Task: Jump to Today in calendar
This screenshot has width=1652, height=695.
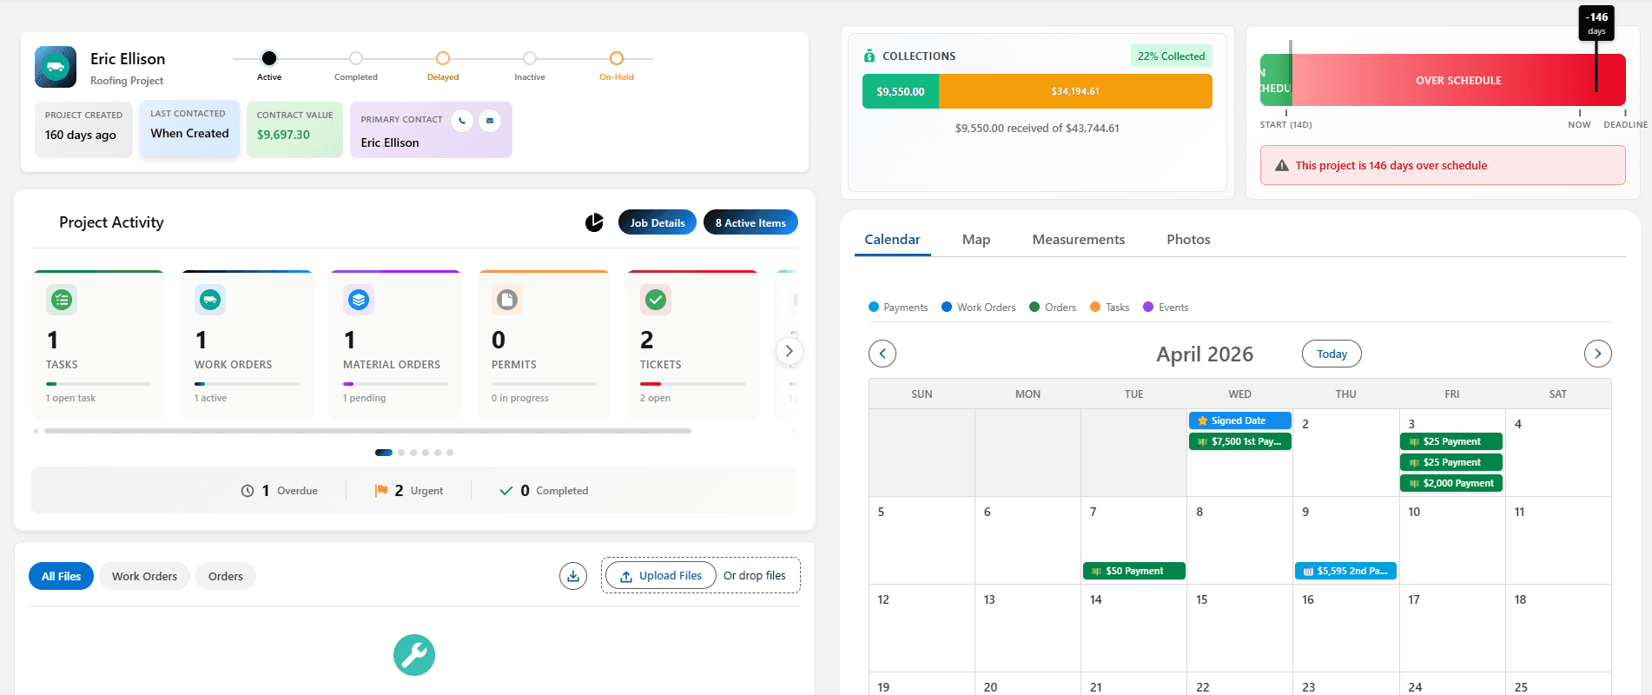Action: (1332, 354)
